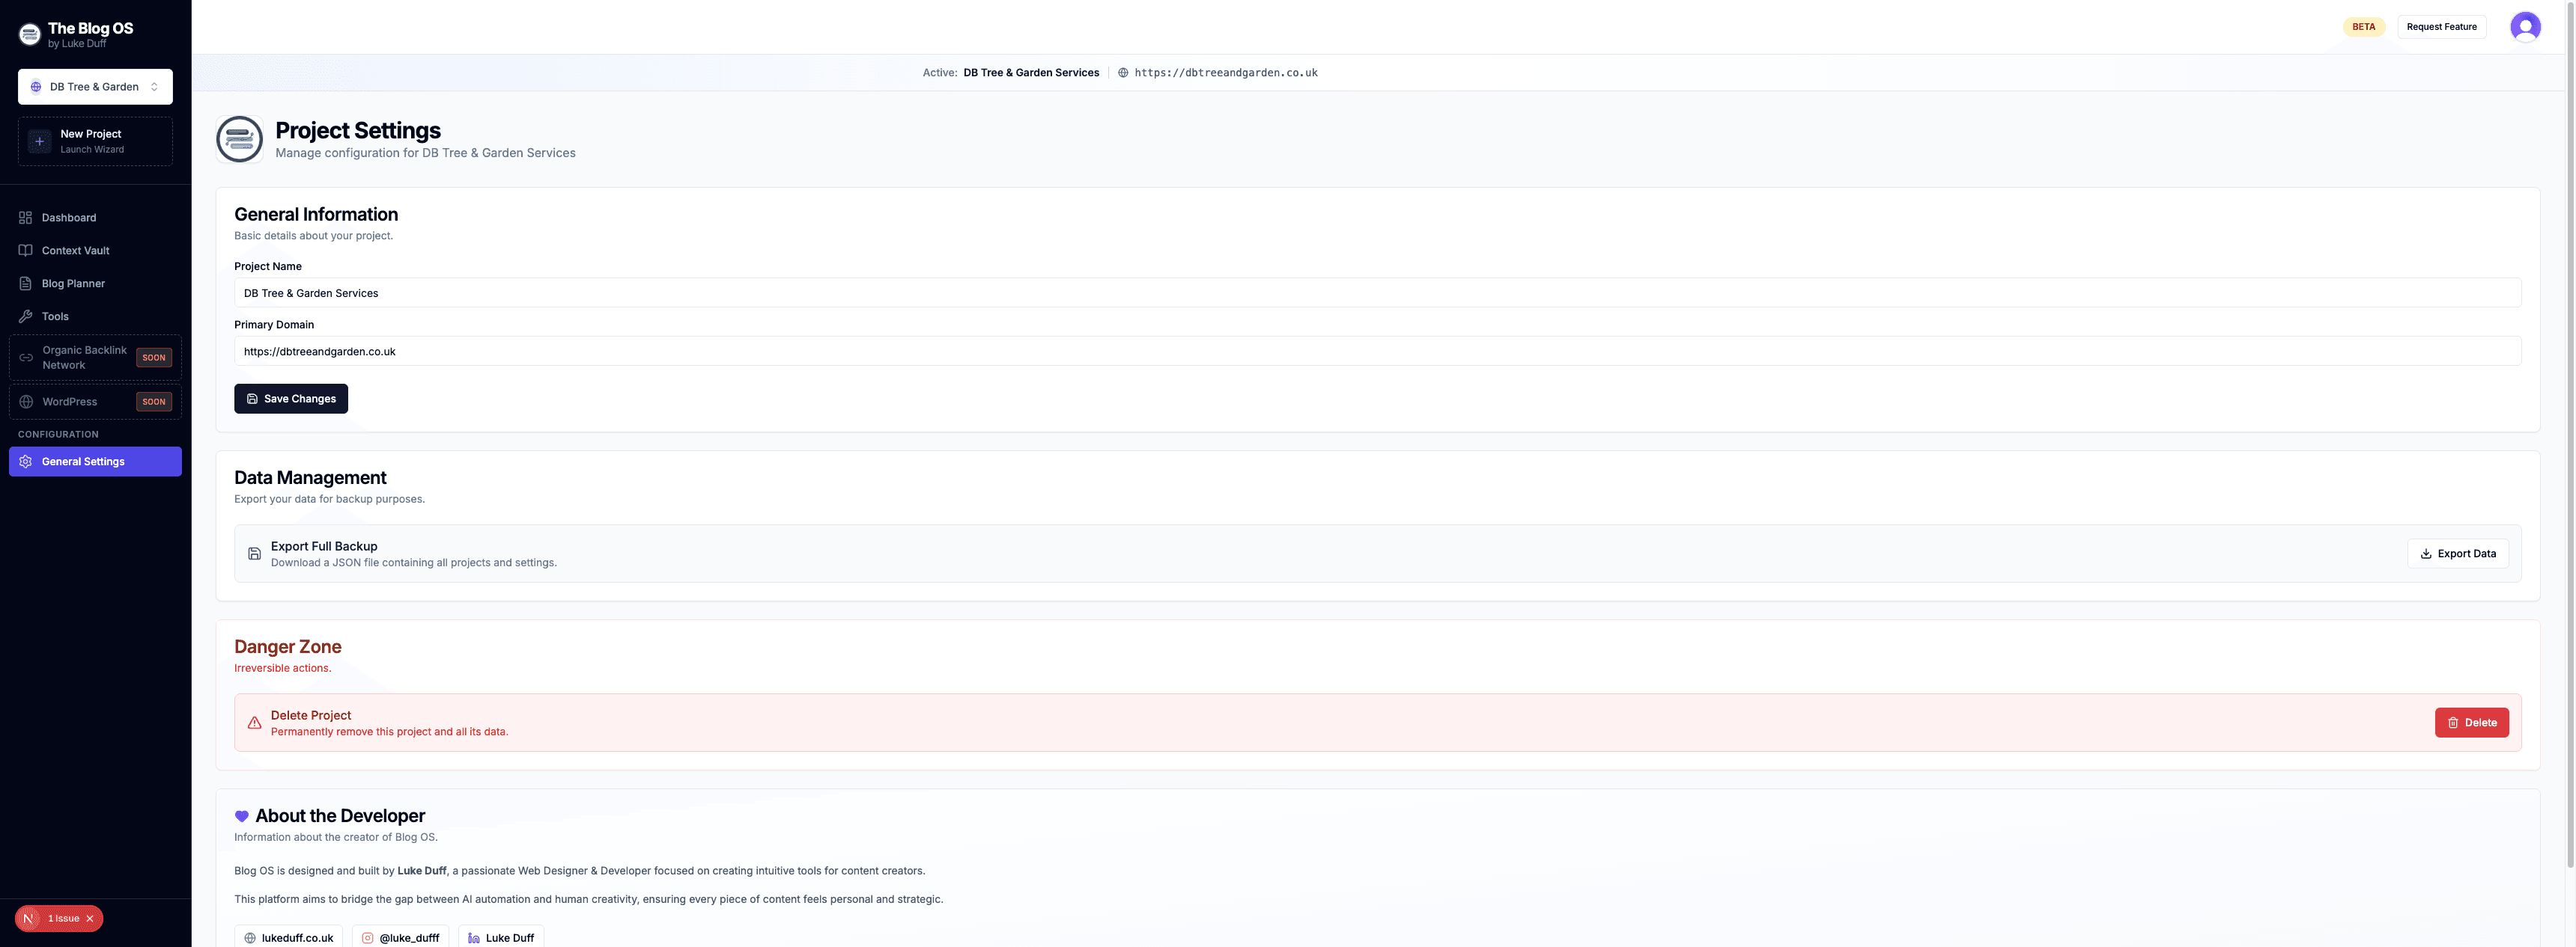Click the user avatar icon

pos(2524,27)
